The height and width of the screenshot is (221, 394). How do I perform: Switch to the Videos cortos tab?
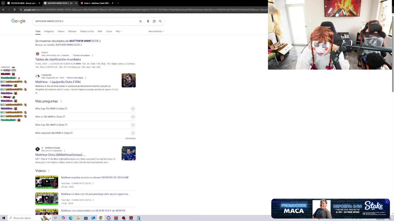87,31
